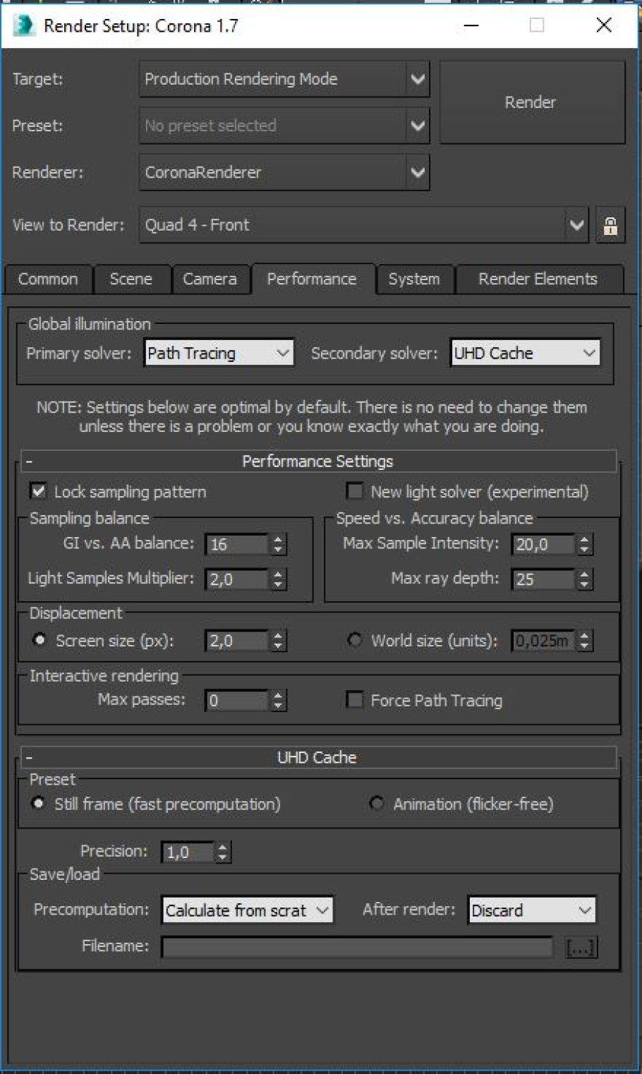Image resolution: width=642 pixels, height=1074 pixels.
Task: Open the Render Elements tab
Action: click(x=538, y=279)
